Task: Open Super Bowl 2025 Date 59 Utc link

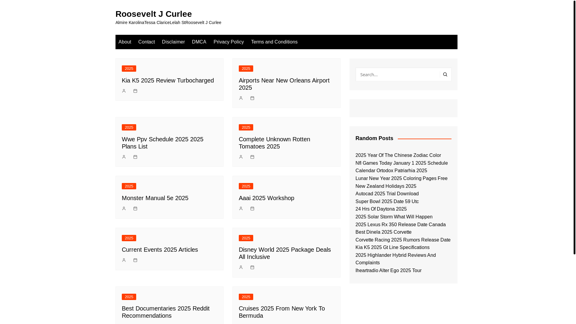Action: [387, 202]
